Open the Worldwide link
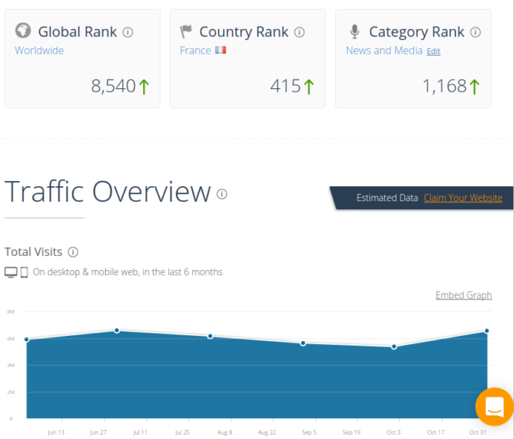Viewport: 514px width, 439px height. 39,51
